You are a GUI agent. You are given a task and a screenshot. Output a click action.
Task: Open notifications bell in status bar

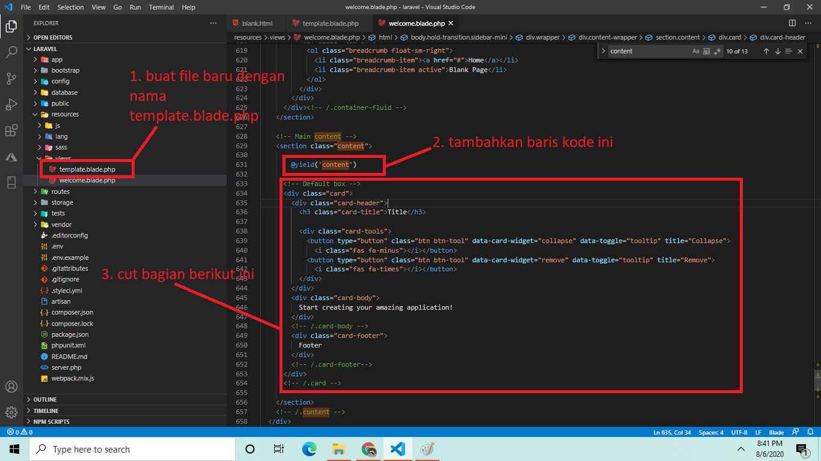click(810, 432)
